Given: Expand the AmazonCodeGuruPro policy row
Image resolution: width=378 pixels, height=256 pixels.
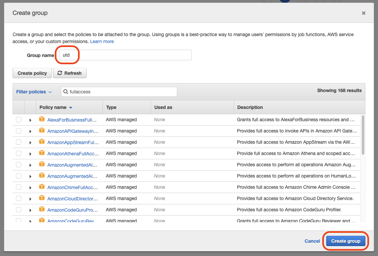Looking at the screenshot, I should 30,210.
